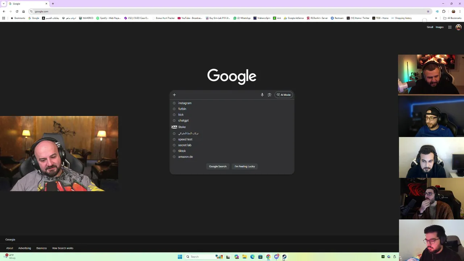Open the WhatsApp bookmark

(242, 18)
